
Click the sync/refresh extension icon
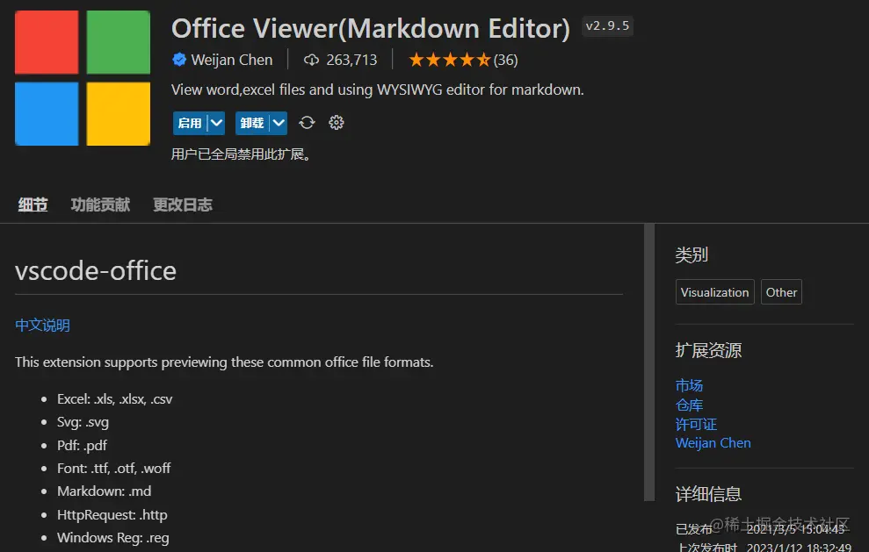click(307, 122)
